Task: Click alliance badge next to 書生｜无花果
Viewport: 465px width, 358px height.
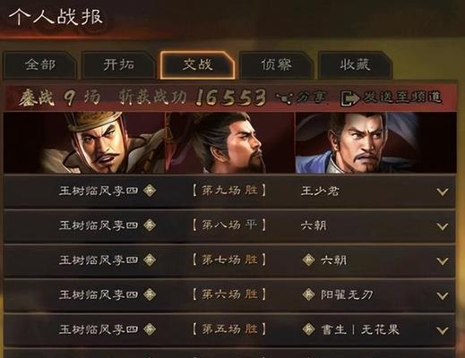Action: pos(308,329)
